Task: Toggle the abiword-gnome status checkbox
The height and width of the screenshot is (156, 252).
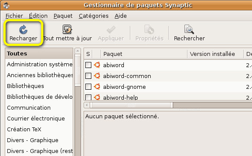Action: [88, 87]
